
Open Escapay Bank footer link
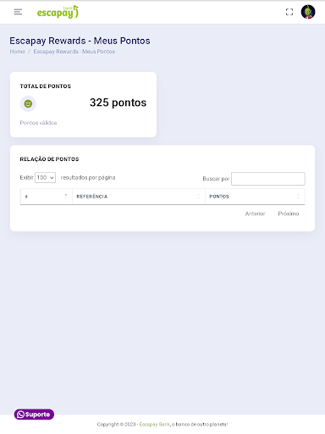tap(155, 424)
